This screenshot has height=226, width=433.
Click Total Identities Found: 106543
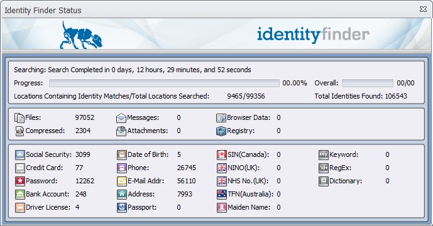pos(361,96)
